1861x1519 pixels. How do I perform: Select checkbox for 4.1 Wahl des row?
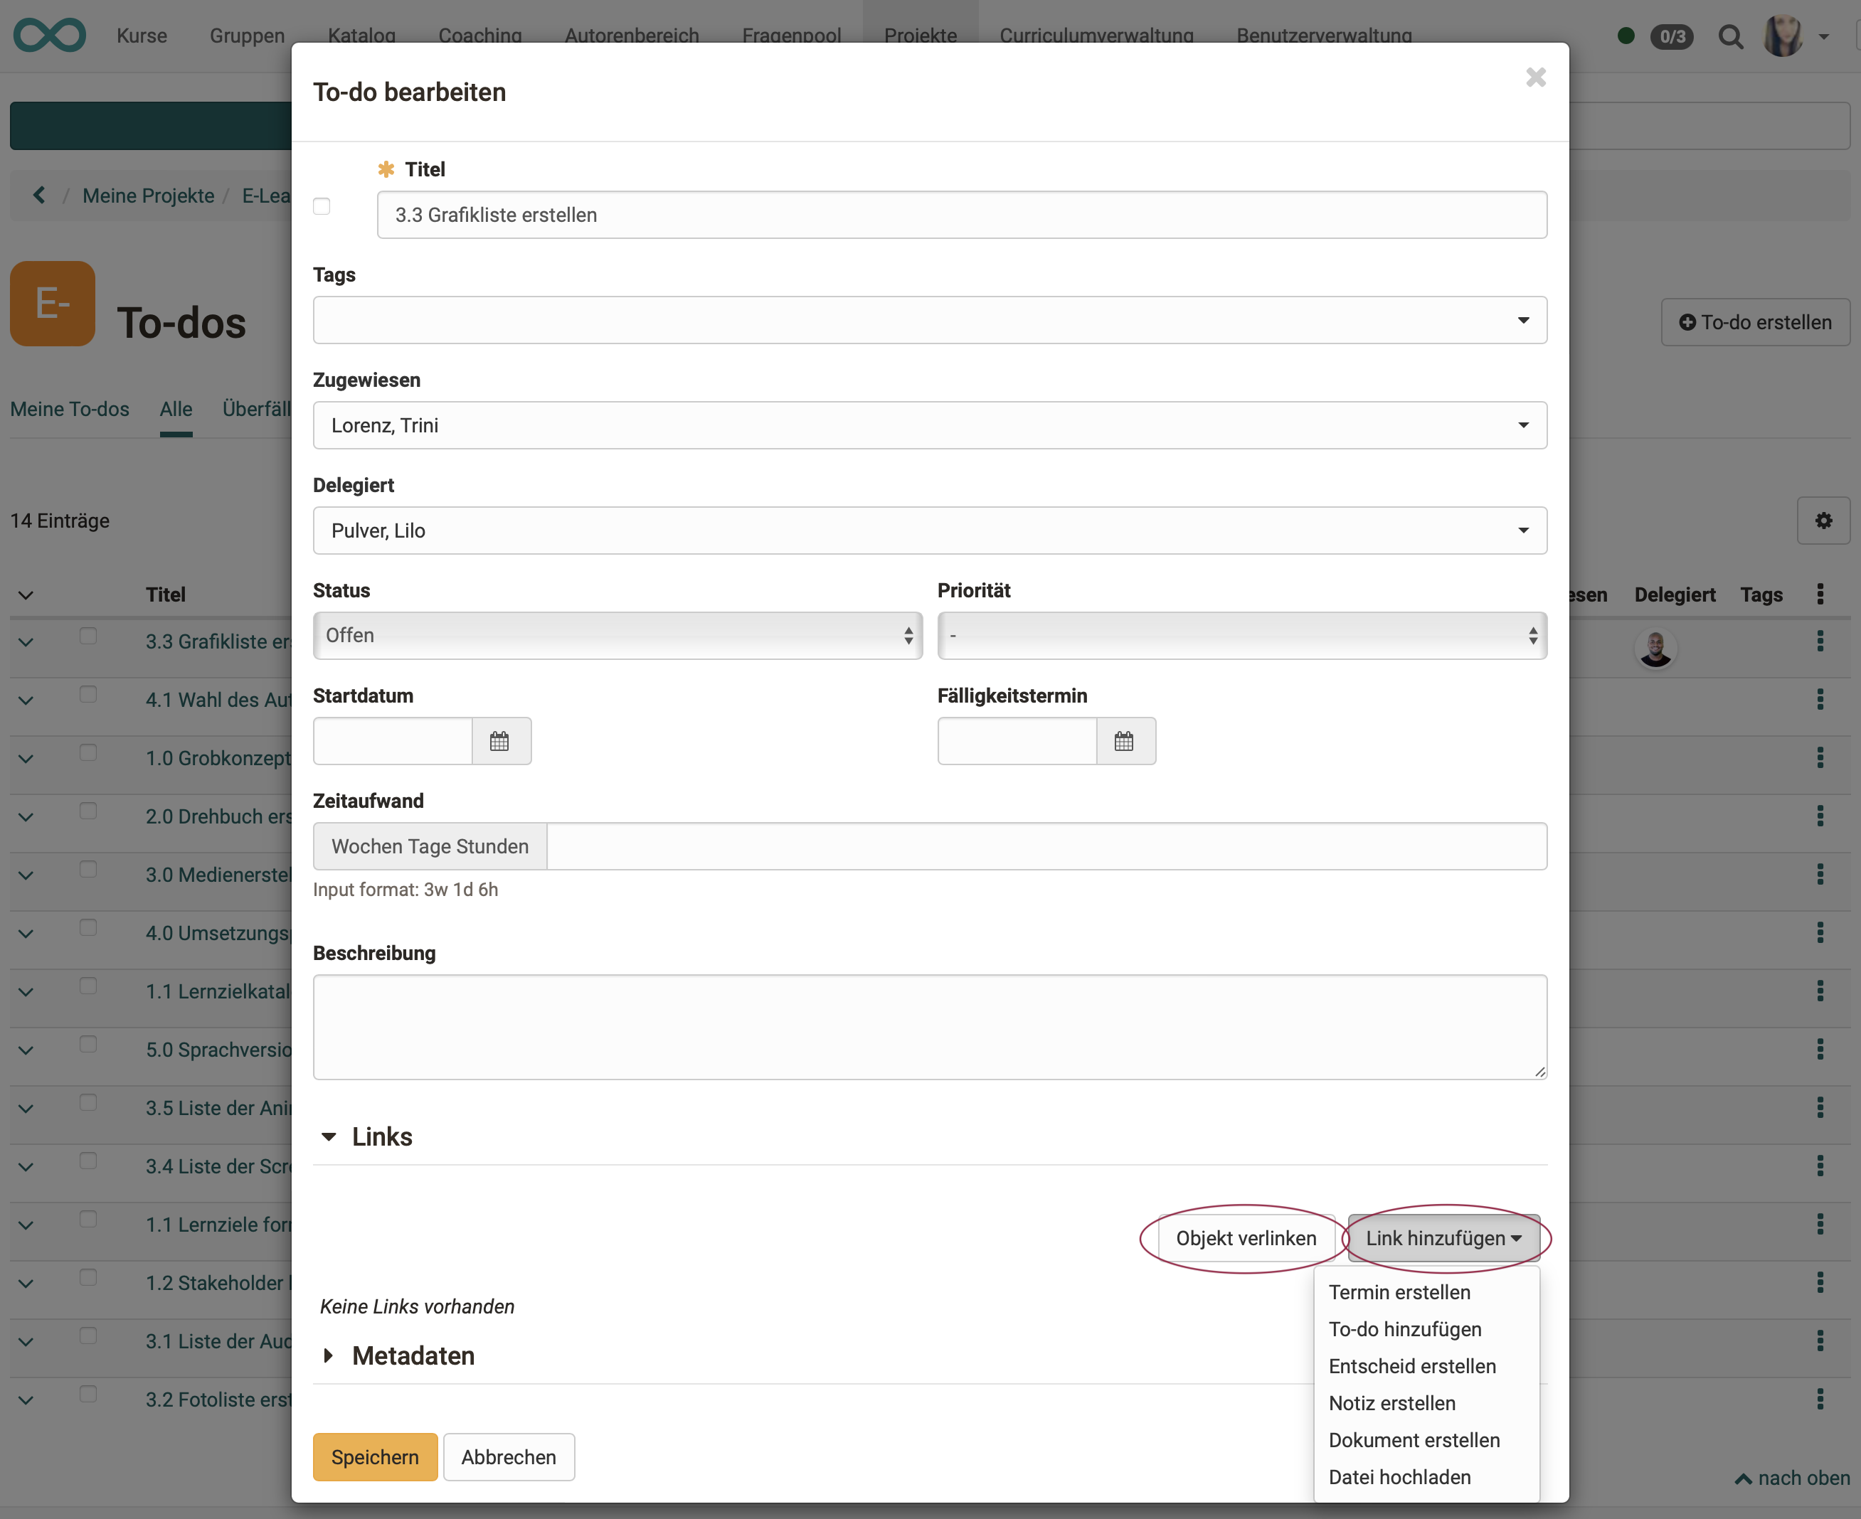88,695
